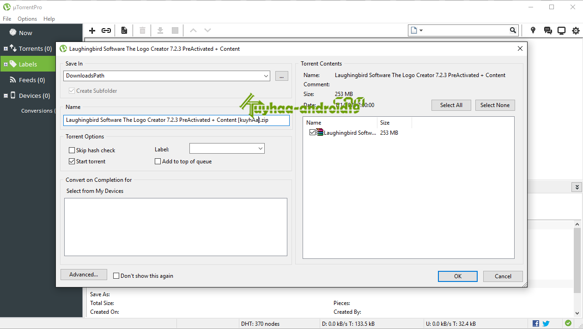Click the torrent Name input field
Image resolution: width=583 pixels, height=329 pixels.
coord(176,120)
